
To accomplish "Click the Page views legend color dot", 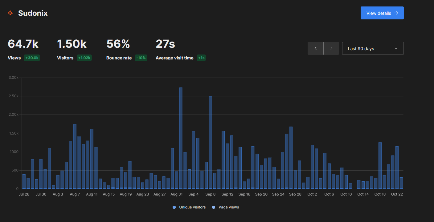I will coord(214,207).
